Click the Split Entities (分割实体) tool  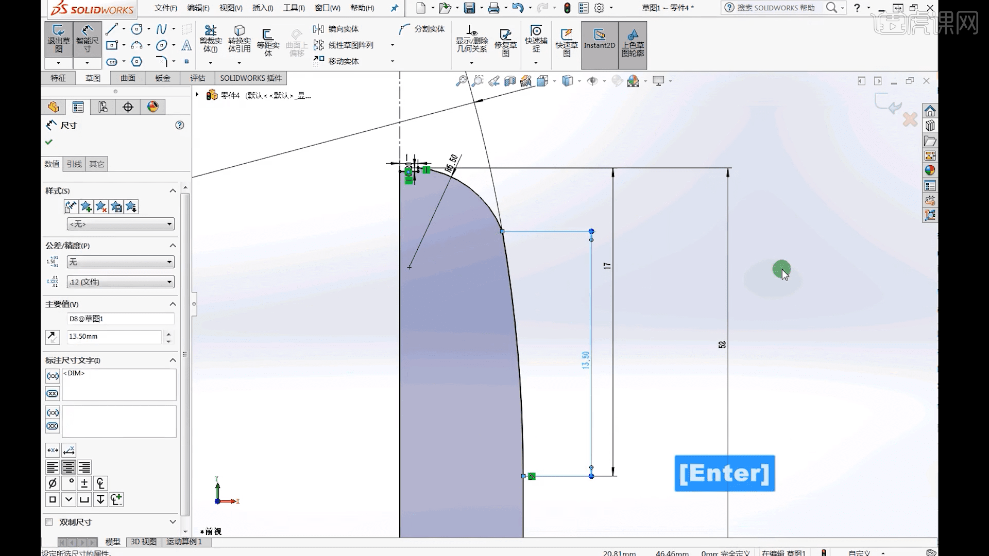[422, 29]
